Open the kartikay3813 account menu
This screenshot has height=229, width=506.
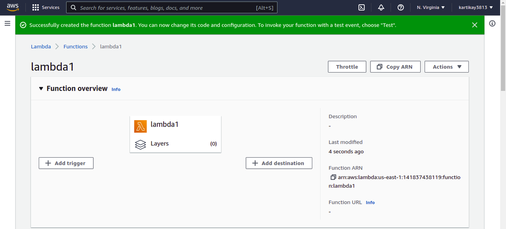pos(476,7)
